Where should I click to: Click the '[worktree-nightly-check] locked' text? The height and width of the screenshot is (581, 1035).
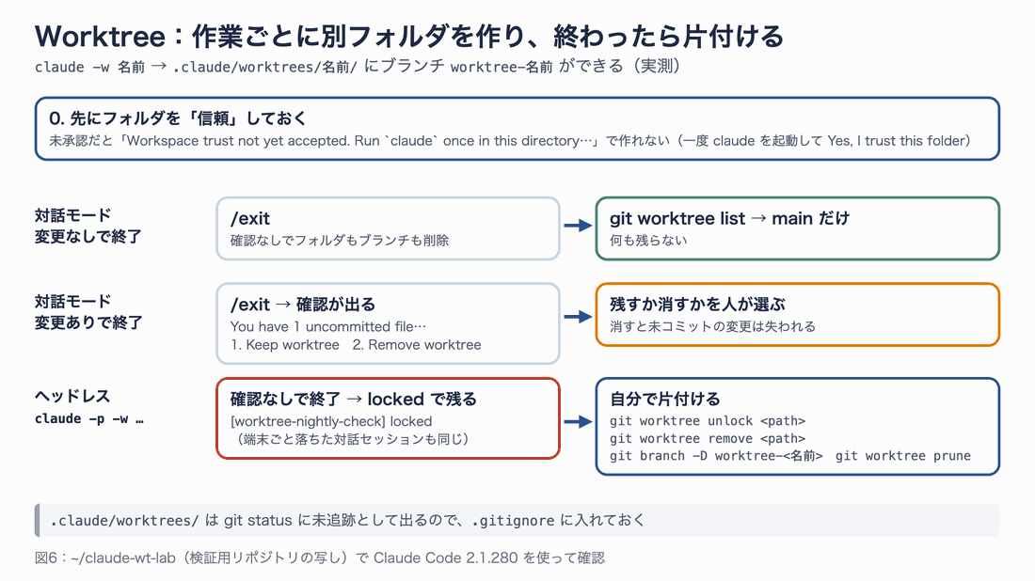pyautogui.click(x=331, y=421)
